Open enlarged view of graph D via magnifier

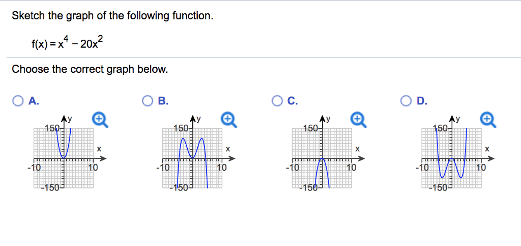coord(488,120)
